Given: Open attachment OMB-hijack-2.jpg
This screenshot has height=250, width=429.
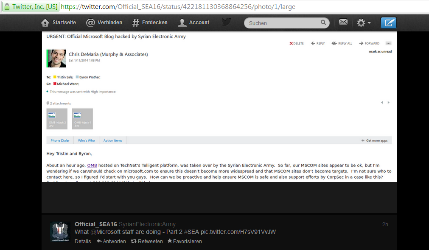Looking at the screenshot, I should coord(57,119).
